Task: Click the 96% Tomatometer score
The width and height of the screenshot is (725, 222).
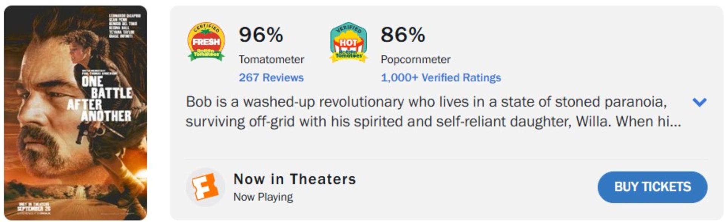Action: [261, 35]
